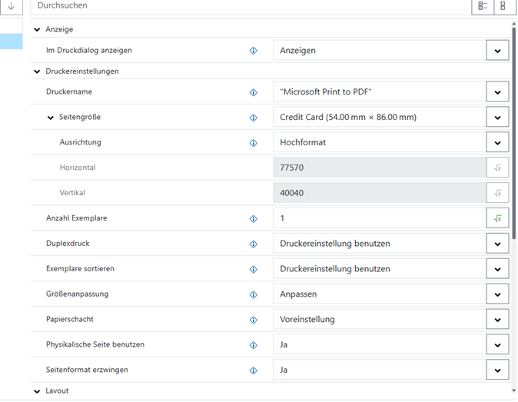Open info icon for Seitengröße
The width and height of the screenshot is (518, 402).
tap(254, 118)
